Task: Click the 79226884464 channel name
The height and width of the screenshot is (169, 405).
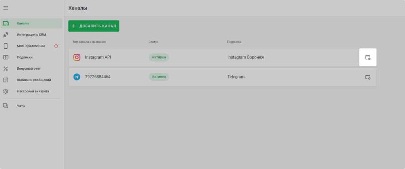Action: point(97,77)
